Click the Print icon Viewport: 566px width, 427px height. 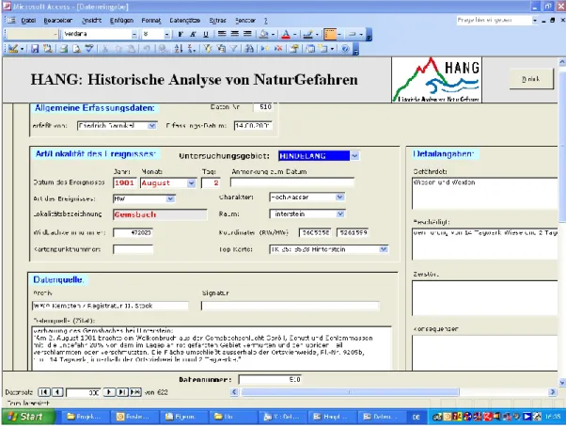(64, 48)
